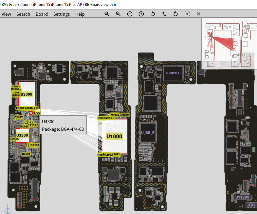Screen dimensions: 257x214
Task: Click the X icon in toolbar
Action: coord(198,14)
